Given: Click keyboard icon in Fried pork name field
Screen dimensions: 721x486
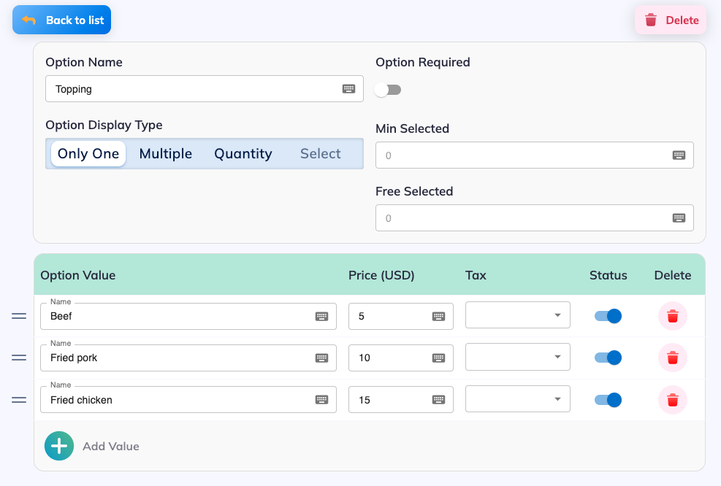Looking at the screenshot, I should click(321, 358).
